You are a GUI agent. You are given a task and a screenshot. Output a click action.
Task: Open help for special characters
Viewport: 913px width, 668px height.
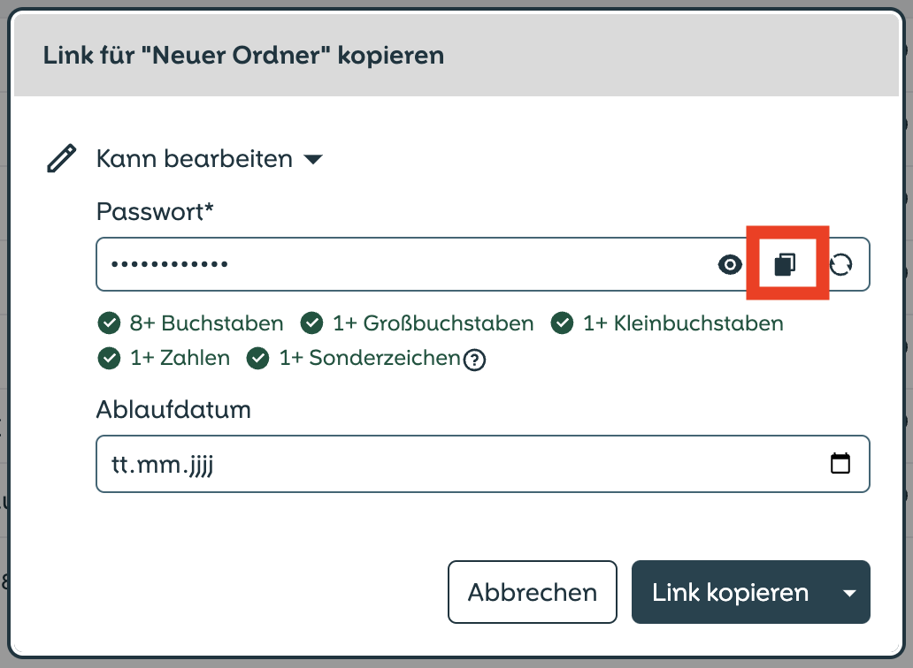474,360
